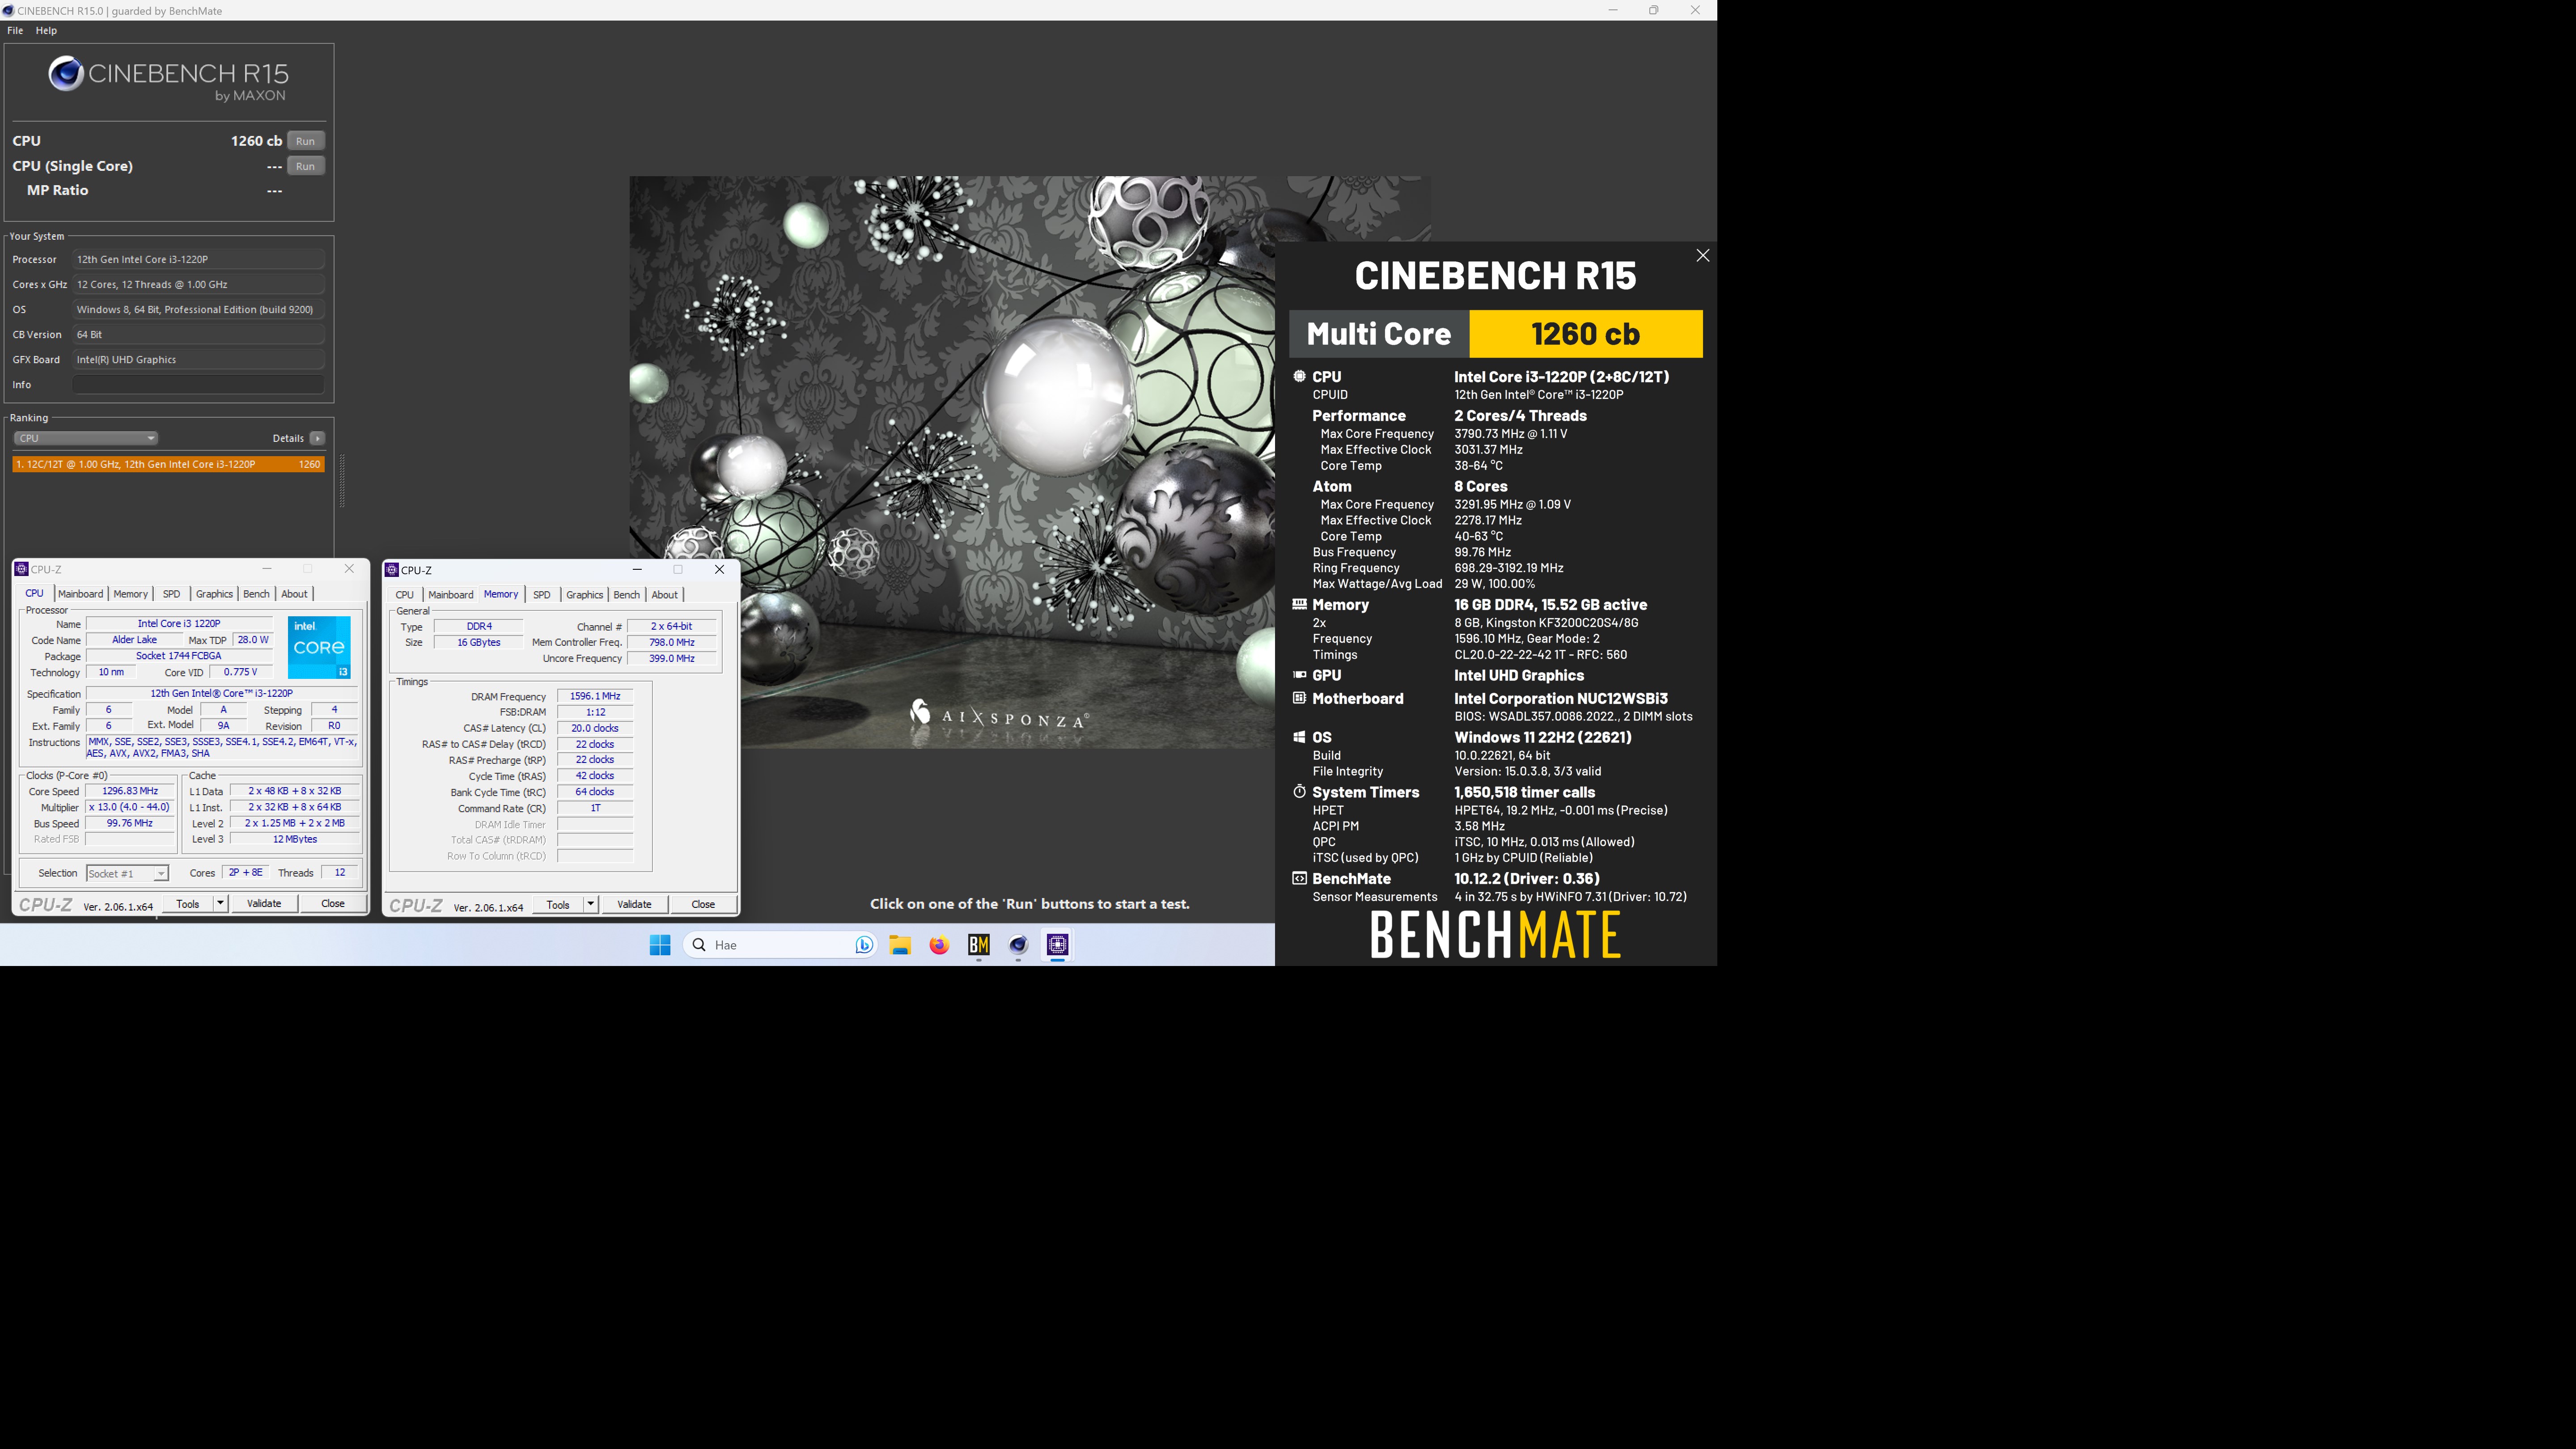Open Graphics tab in right CPU-Z window

click(584, 595)
